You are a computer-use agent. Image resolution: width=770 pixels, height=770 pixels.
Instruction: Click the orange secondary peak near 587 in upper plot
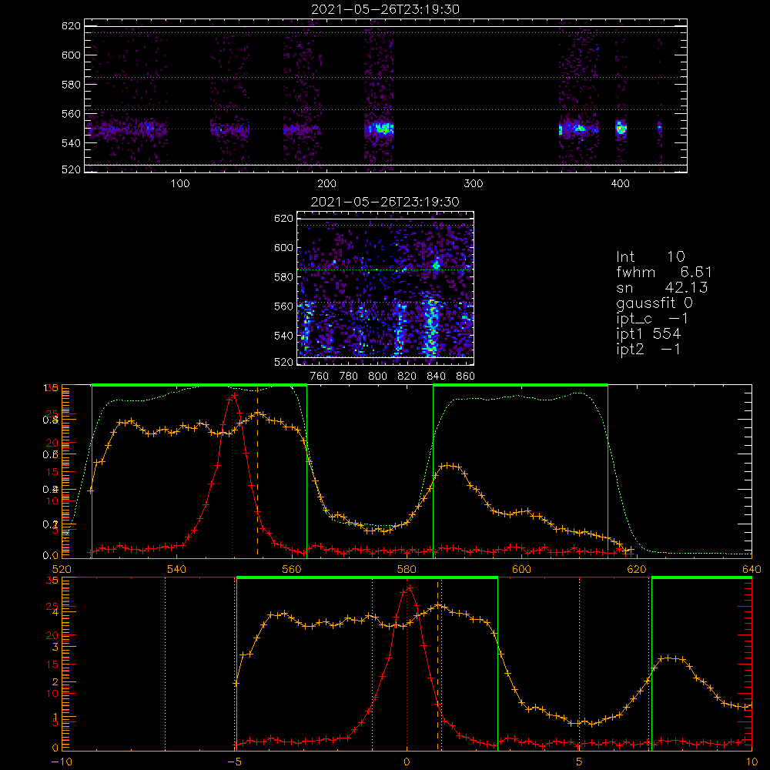click(x=447, y=465)
